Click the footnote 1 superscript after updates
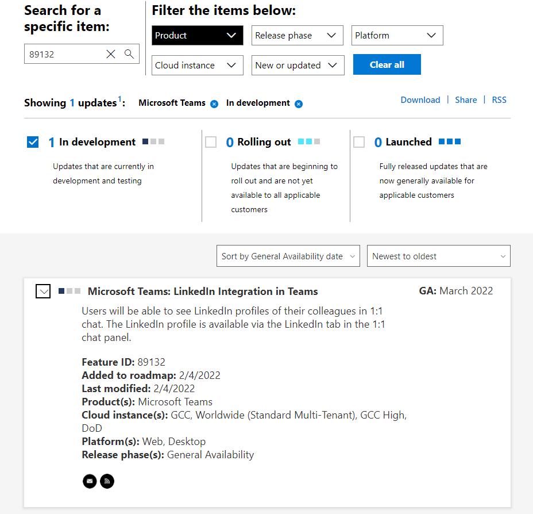The image size is (533, 514). pos(119,99)
